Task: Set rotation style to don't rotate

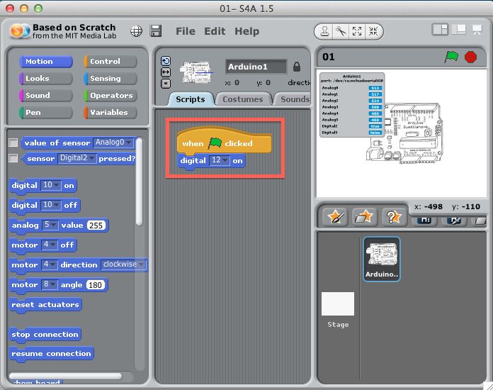Action: pos(166,84)
